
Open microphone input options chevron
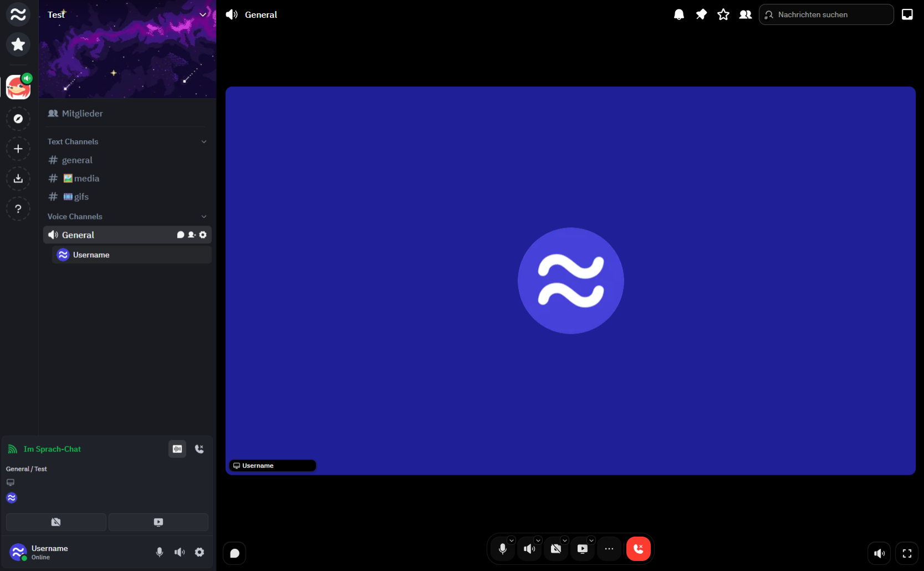point(512,541)
